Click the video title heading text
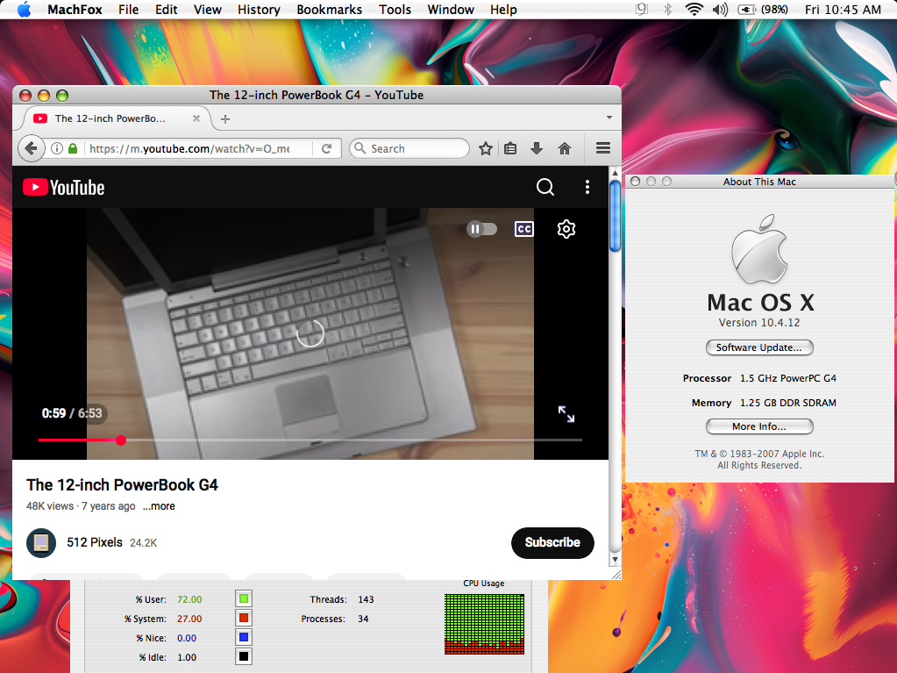This screenshot has width=897, height=673. coord(122,485)
